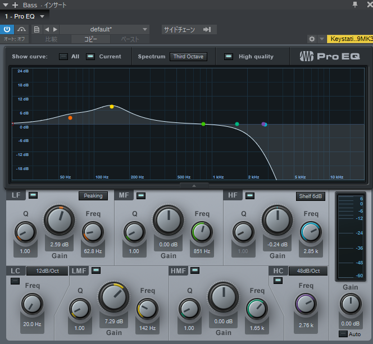Open Spectrum Third Octave dropdown
Image resolution: width=373 pixels, height=344 pixels.
188,57
